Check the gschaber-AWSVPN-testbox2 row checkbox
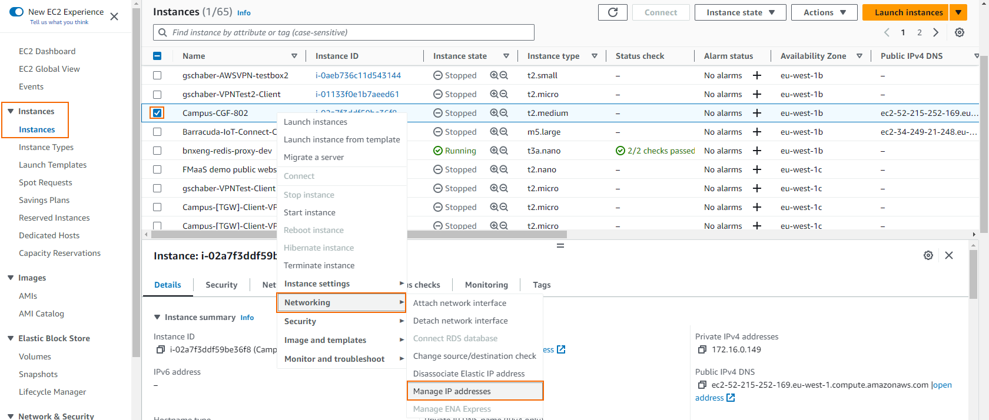The height and width of the screenshot is (420, 989). click(157, 75)
